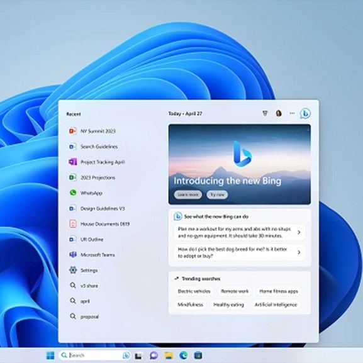Select the Settings recent entry text
This screenshot has width=363, height=363.
89,270
